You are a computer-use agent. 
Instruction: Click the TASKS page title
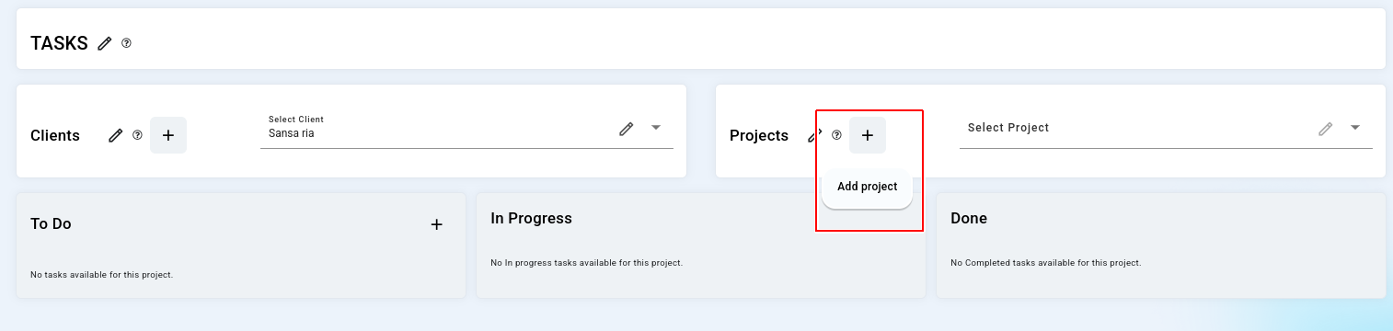(59, 43)
